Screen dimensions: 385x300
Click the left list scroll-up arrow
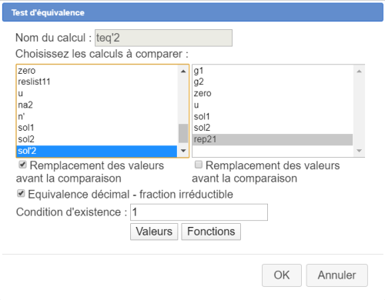coord(183,71)
